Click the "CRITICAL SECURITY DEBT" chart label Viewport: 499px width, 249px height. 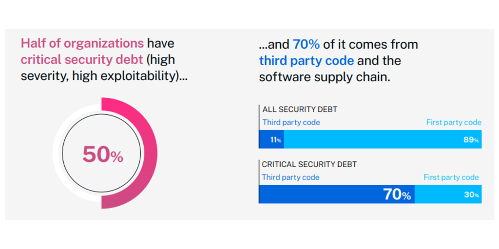tap(309, 164)
